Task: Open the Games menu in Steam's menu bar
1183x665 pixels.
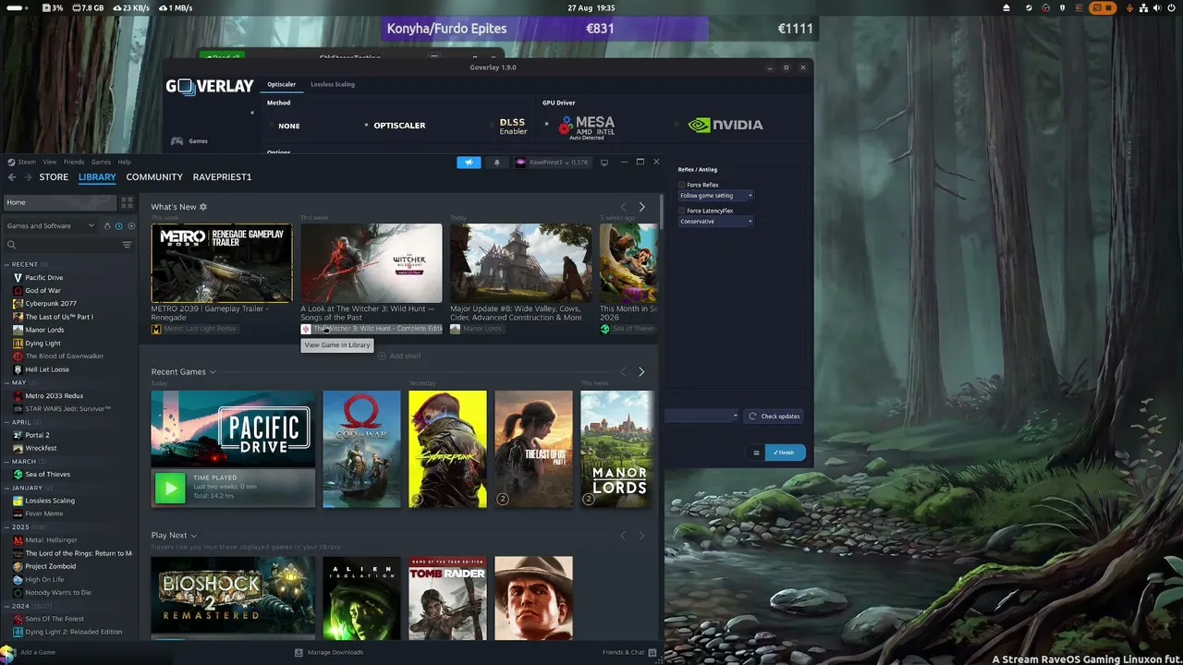Action: click(101, 163)
